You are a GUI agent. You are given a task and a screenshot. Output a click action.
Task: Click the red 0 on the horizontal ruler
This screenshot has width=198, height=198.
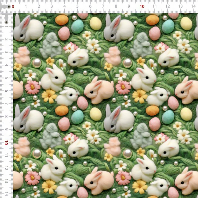(x=13, y=7)
